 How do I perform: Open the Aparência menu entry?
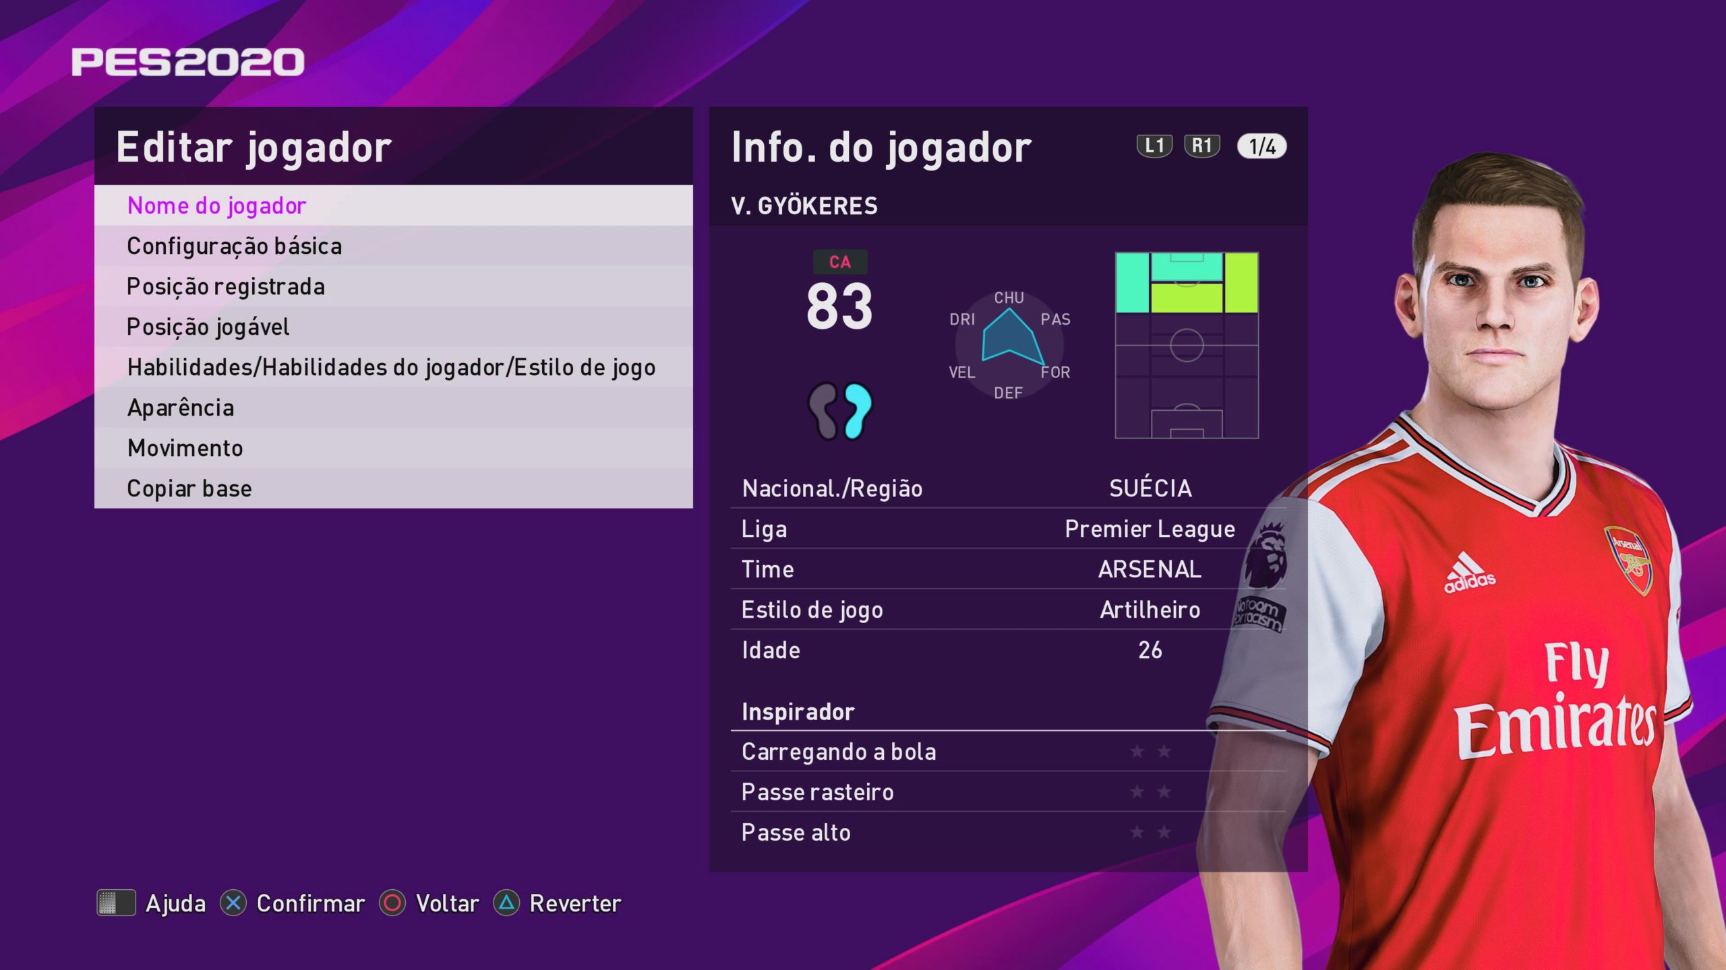pos(394,408)
